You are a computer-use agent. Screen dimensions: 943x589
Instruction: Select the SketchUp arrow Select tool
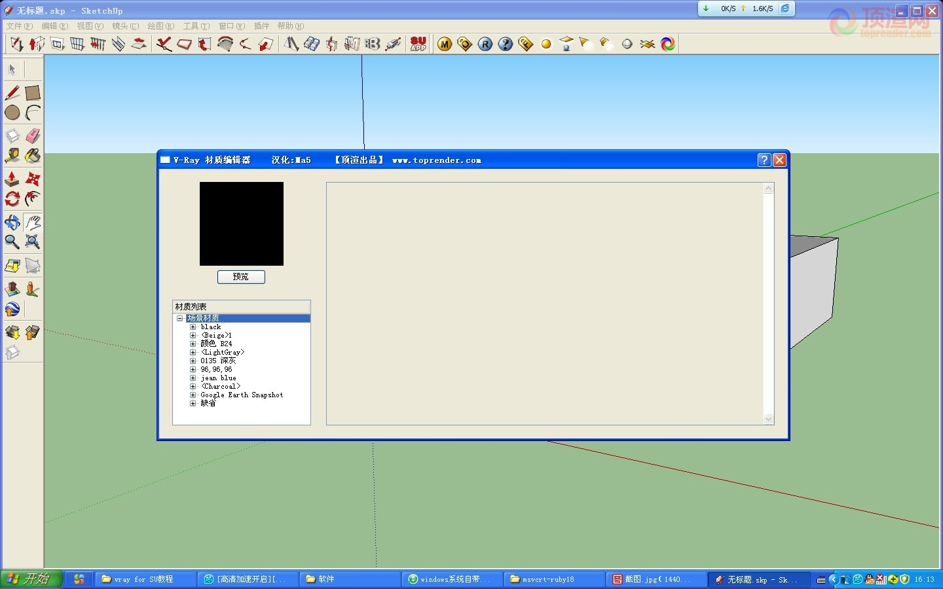(x=12, y=69)
